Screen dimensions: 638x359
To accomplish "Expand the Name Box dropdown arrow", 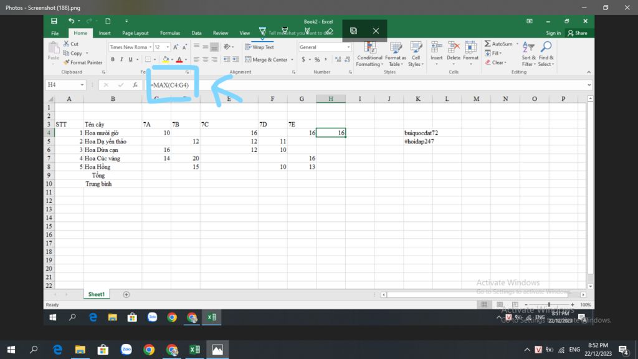I will (82, 85).
